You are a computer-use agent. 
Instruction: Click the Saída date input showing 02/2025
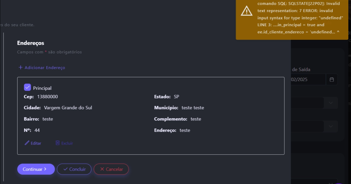click(307, 79)
